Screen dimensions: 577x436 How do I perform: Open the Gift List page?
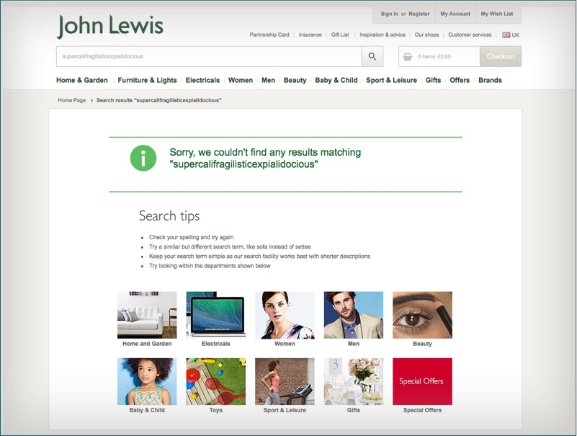tap(339, 33)
